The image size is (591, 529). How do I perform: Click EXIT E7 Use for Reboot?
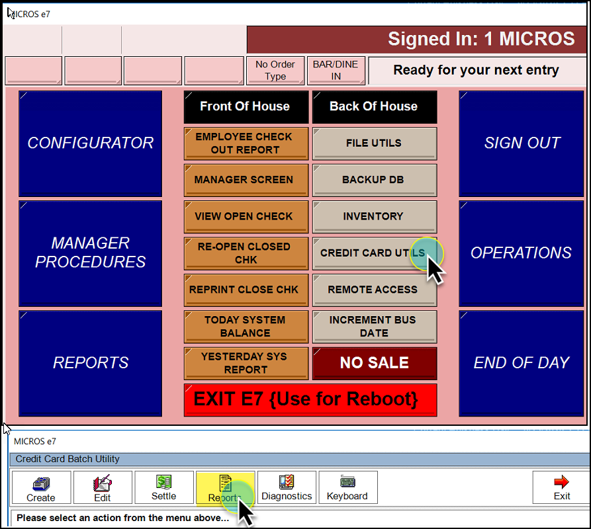click(x=310, y=400)
